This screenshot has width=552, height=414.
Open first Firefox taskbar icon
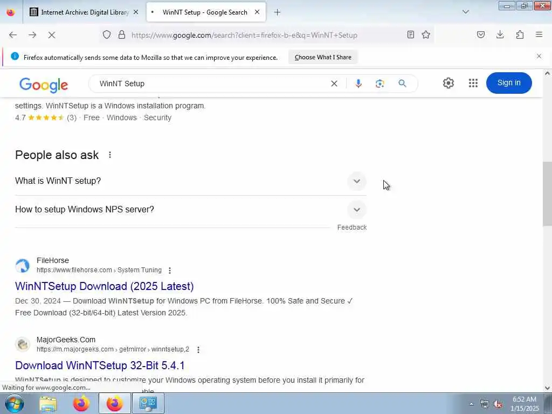pos(81,403)
